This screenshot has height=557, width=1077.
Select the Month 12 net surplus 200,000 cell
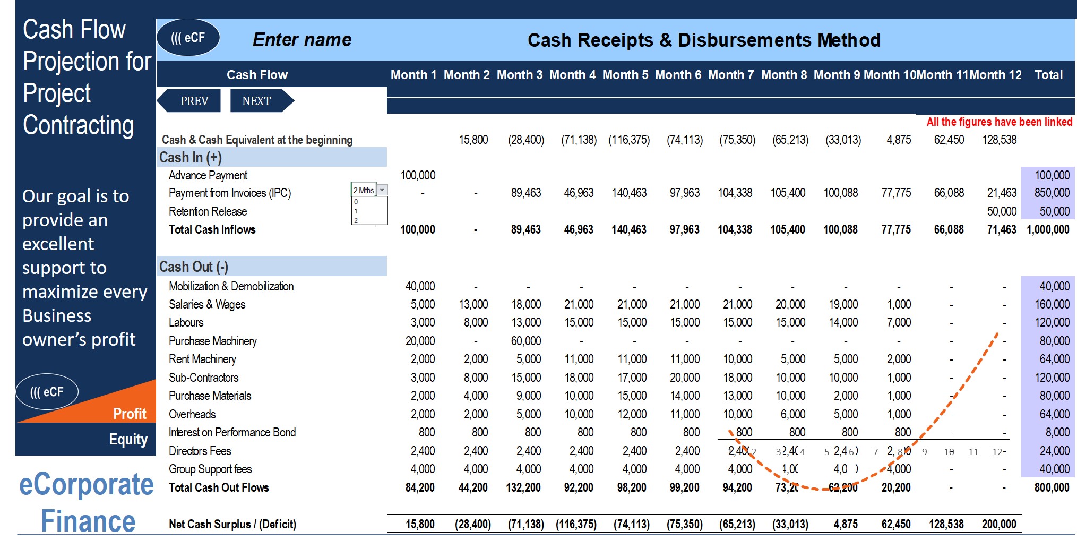click(x=998, y=524)
